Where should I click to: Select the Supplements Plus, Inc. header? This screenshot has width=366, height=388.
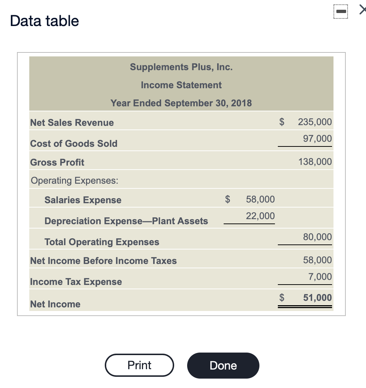(181, 67)
